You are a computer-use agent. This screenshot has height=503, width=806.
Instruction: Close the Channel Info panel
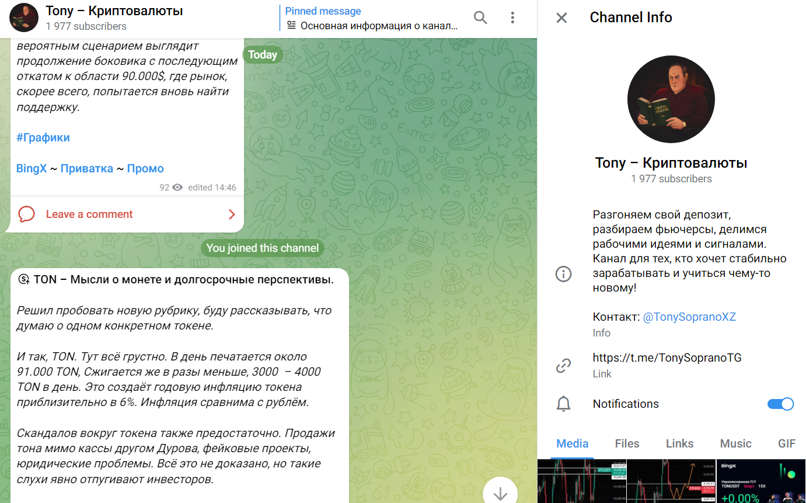click(x=561, y=18)
